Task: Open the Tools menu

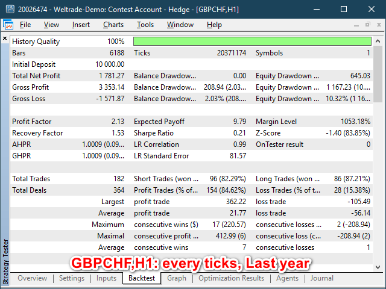Action: point(145,25)
